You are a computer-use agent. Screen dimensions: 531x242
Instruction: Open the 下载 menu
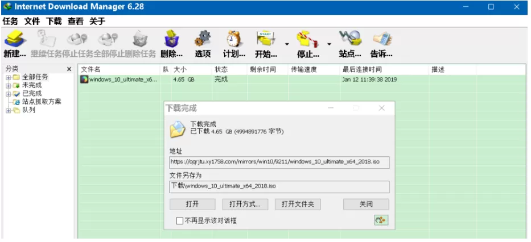pos(54,21)
